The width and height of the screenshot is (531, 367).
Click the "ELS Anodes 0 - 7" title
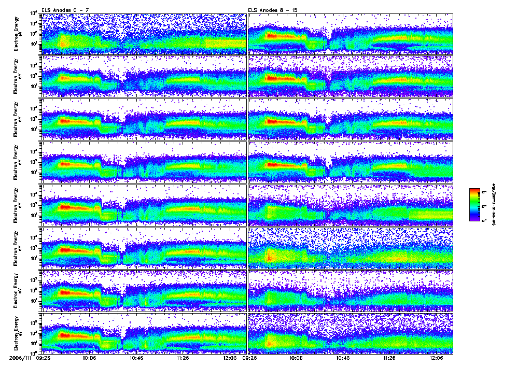[x=65, y=10]
